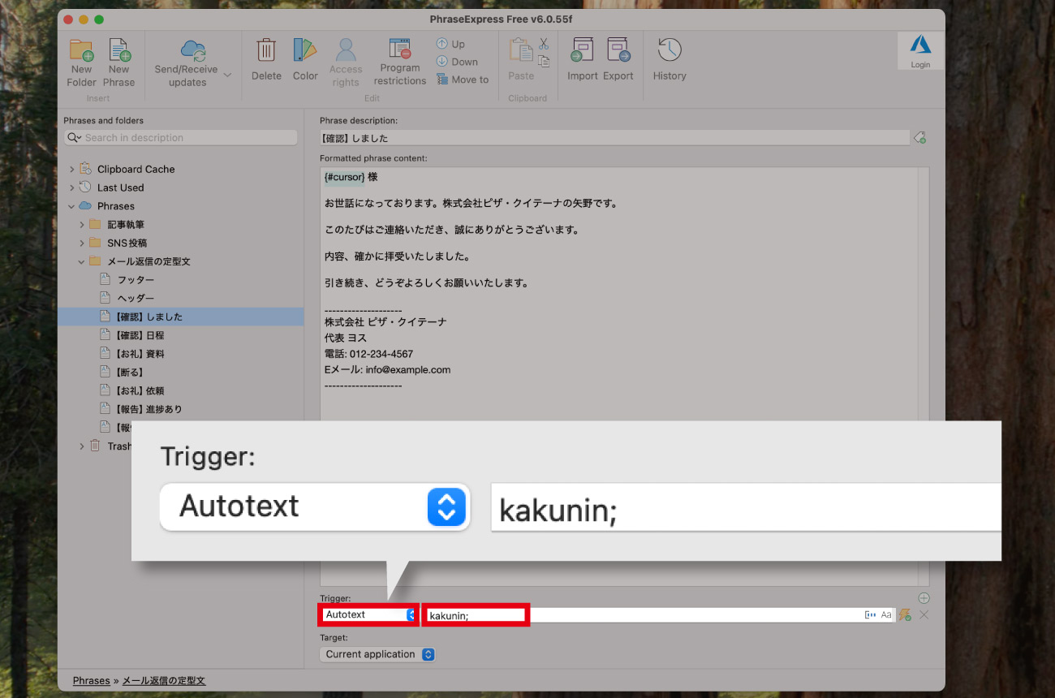Viewport: 1055px width, 698px height.
Task: Copy selection with the copy icon
Action: (544, 61)
